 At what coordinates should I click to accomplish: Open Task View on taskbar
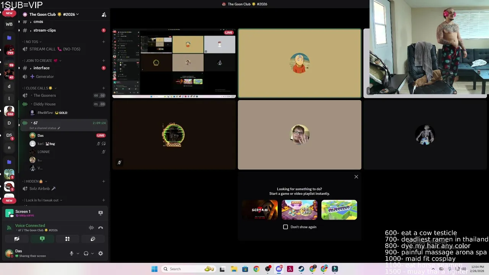click(x=222, y=269)
